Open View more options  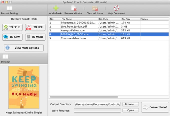[24, 48]
